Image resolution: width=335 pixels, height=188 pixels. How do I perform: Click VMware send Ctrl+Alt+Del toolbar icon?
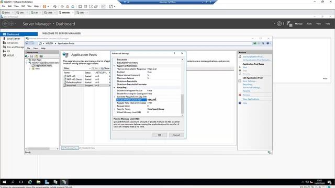coord(55,6)
